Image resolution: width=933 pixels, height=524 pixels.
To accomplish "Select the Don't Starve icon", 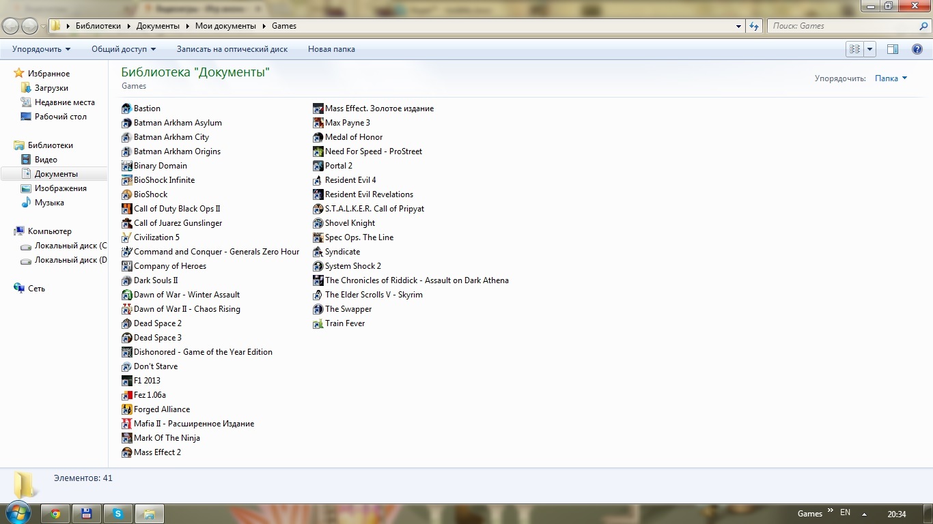I will pos(126,366).
